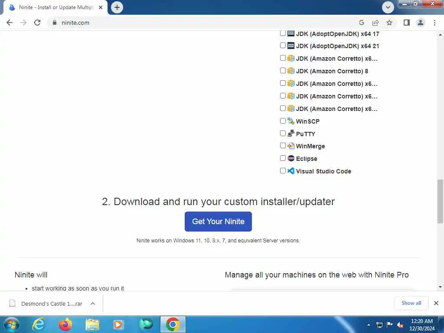
Task: Click the volume icon in system tray
Action: point(400,325)
